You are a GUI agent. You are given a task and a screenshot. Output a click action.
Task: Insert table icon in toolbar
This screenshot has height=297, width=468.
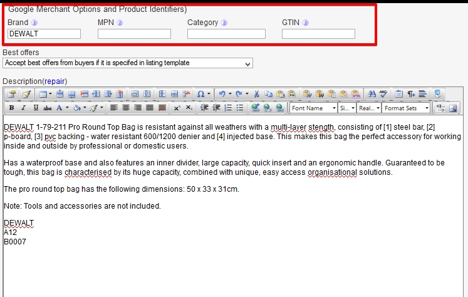point(43,95)
